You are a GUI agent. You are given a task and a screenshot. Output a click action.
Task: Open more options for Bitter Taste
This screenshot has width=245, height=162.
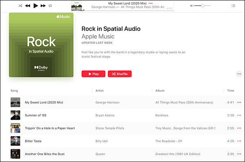pos(239,141)
